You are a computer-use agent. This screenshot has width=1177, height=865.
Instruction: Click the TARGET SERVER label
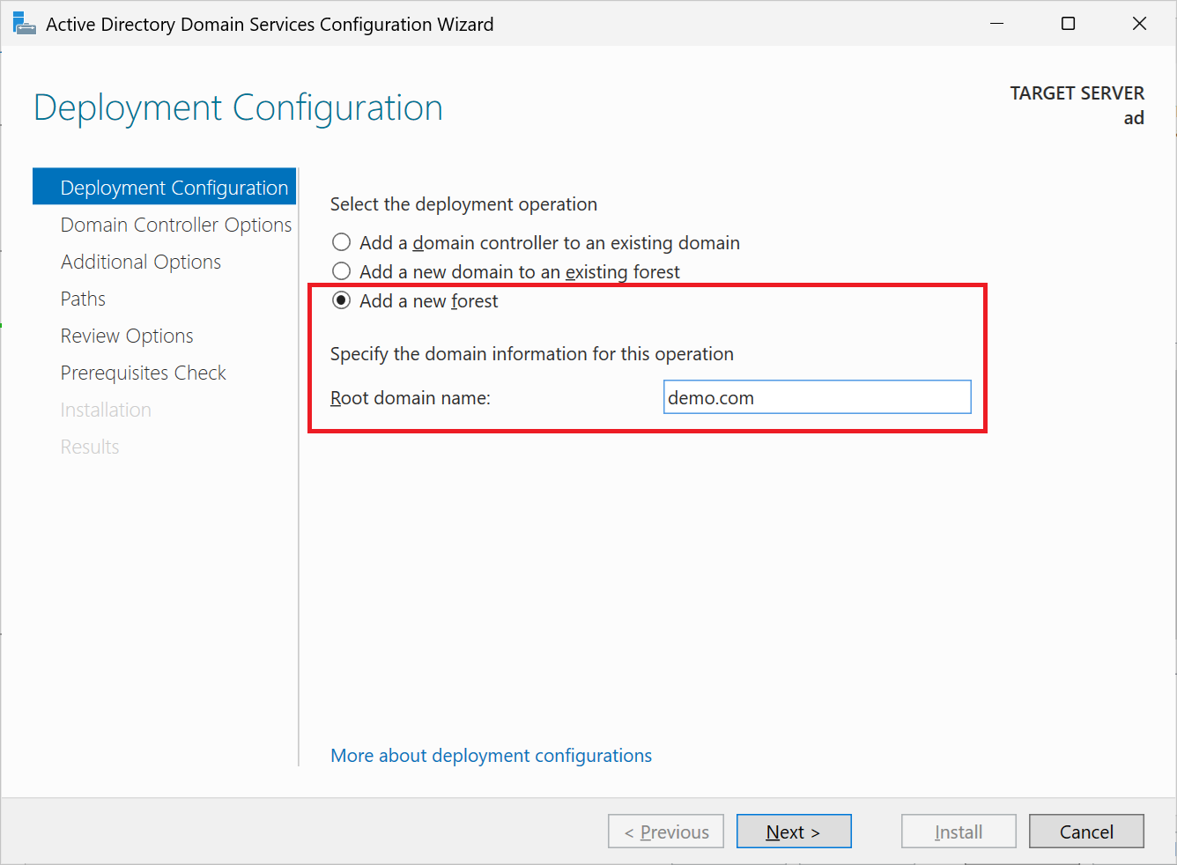pos(1077,93)
